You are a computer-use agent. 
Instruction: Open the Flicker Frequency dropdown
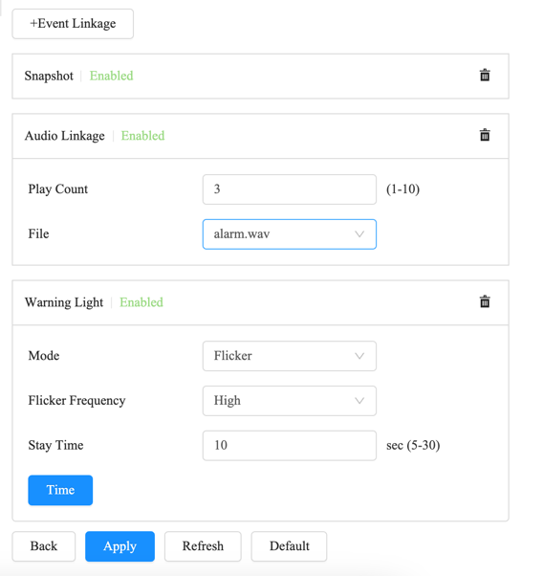[x=290, y=401]
